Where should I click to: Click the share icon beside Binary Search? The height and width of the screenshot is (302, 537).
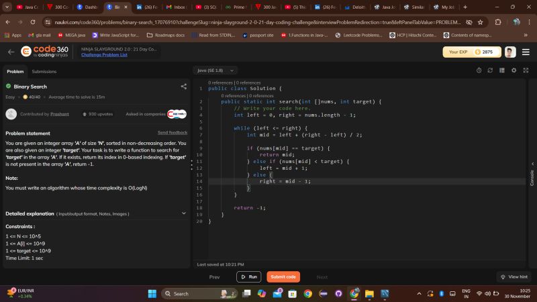184,87
